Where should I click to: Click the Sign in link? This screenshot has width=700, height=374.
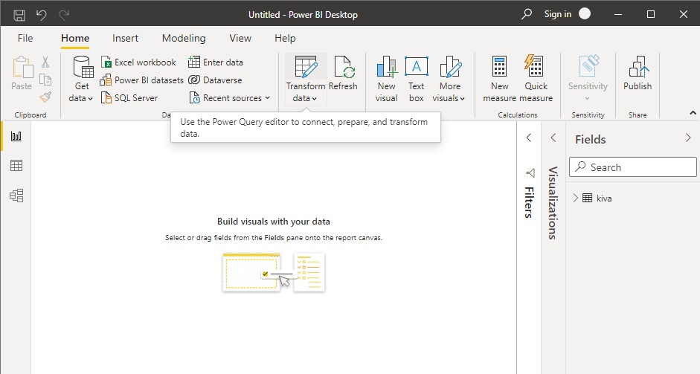pyautogui.click(x=558, y=14)
